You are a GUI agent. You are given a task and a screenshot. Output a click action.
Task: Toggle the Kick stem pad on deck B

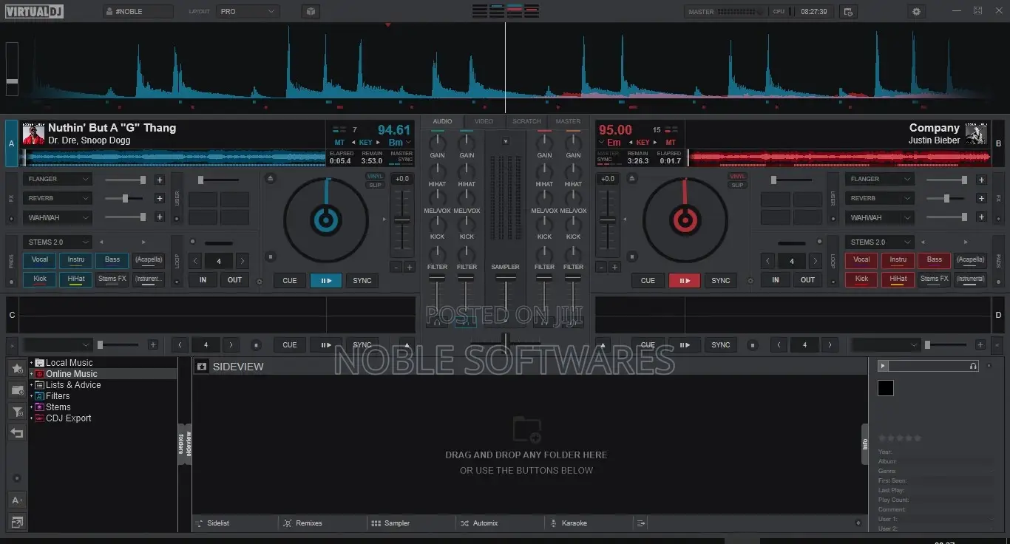(861, 279)
